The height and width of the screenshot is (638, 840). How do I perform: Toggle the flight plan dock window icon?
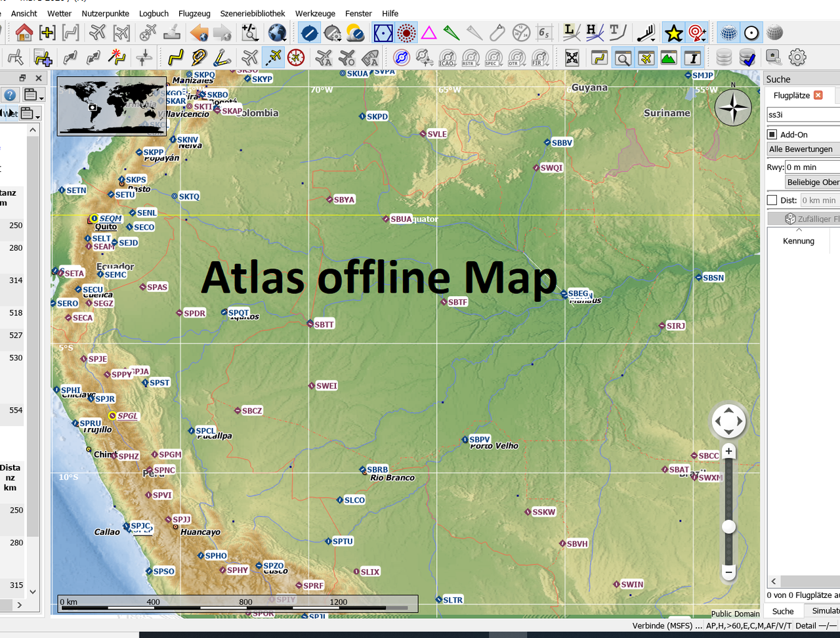coord(599,58)
